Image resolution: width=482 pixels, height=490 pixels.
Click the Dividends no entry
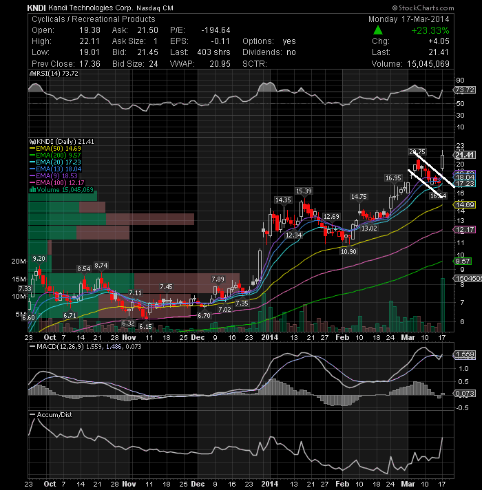(x=269, y=52)
